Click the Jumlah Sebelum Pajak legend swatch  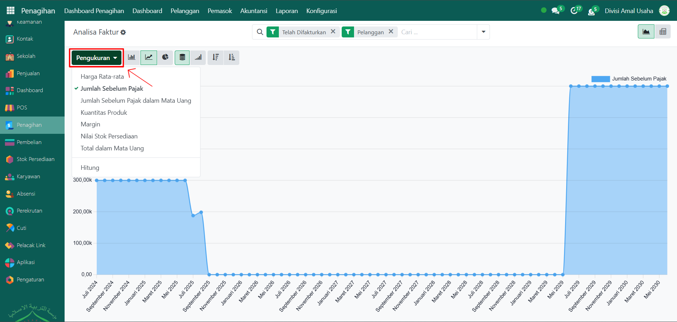pyautogui.click(x=600, y=79)
